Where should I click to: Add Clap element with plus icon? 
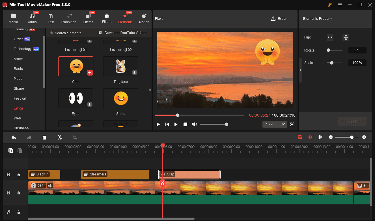(90, 73)
